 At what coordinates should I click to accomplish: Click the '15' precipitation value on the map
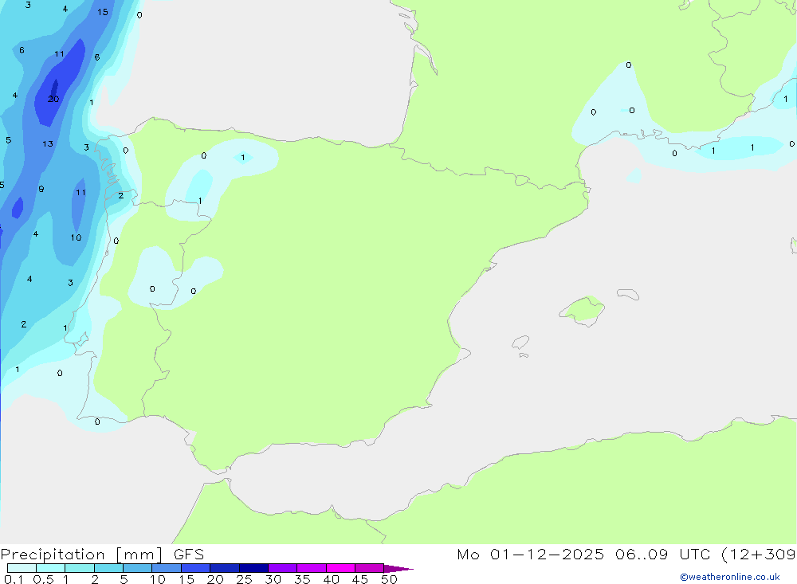[103, 12]
